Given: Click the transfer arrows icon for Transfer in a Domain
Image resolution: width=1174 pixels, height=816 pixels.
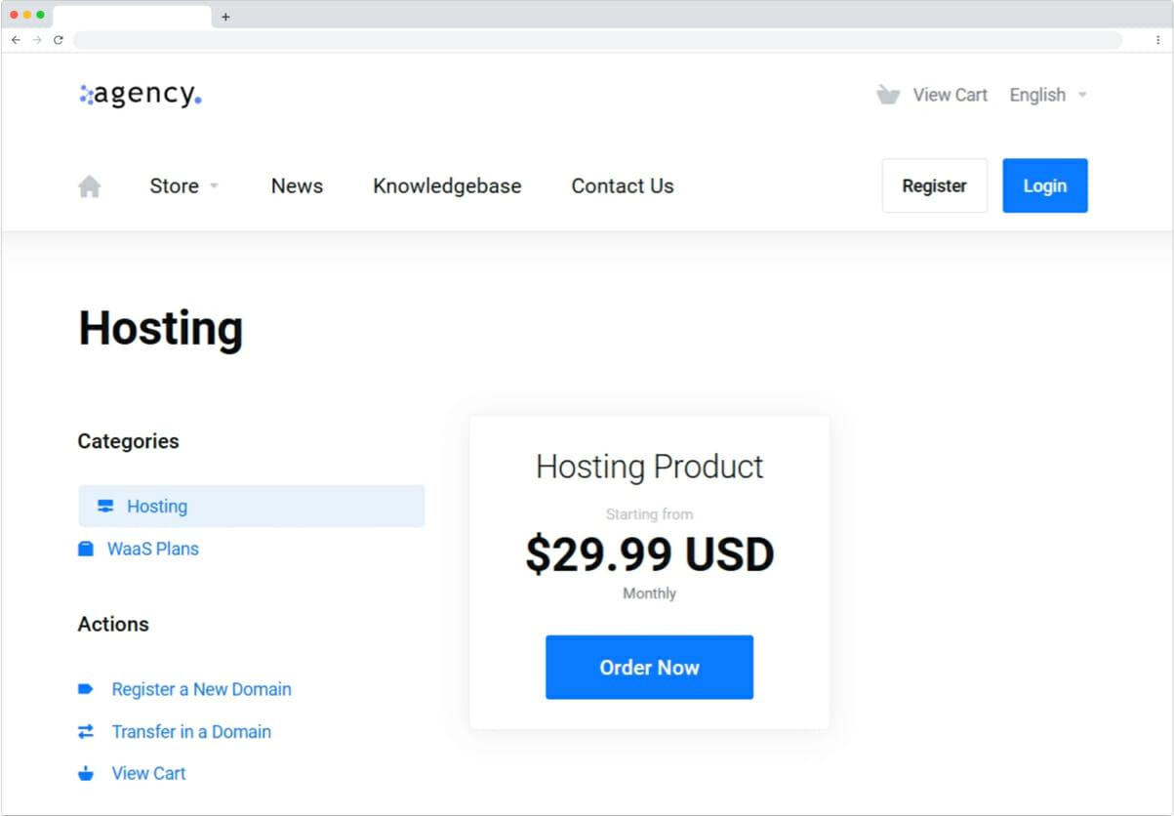Looking at the screenshot, I should (x=86, y=731).
